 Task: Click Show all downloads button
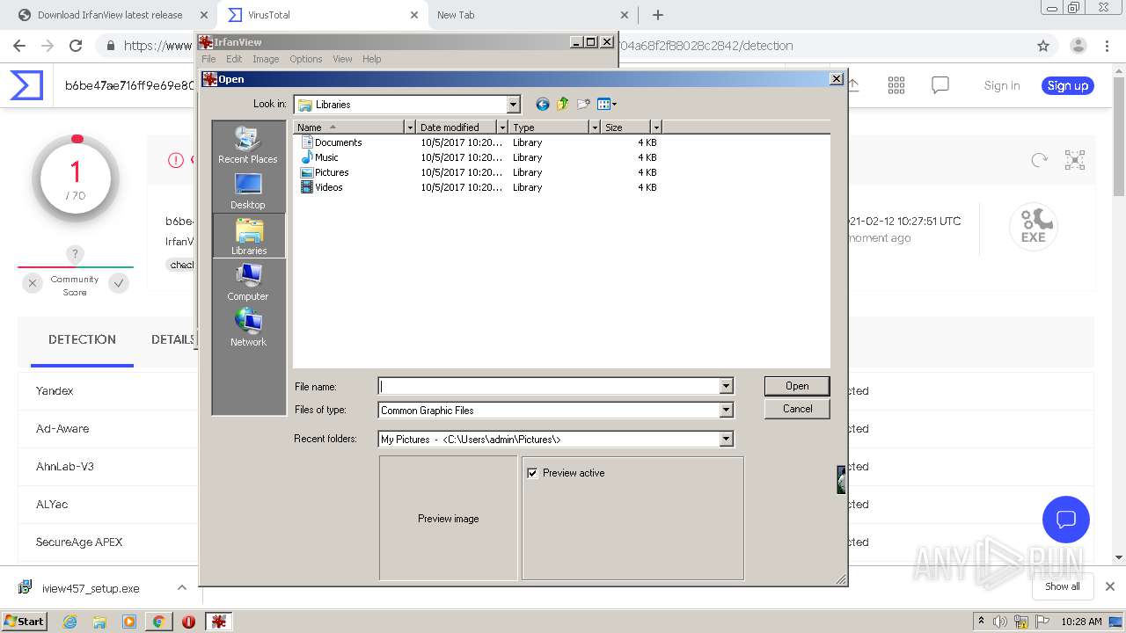[x=1063, y=586]
